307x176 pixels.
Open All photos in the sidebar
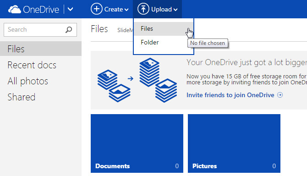[x=28, y=81]
